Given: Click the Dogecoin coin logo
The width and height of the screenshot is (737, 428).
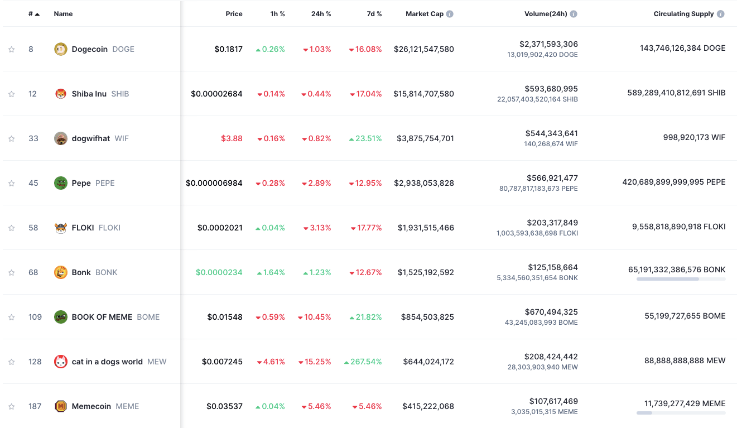Looking at the screenshot, I should tap(61, 49).
